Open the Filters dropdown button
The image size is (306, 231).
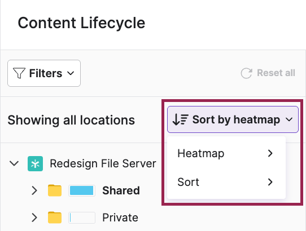pyautogui.click(x=44, y=73)
